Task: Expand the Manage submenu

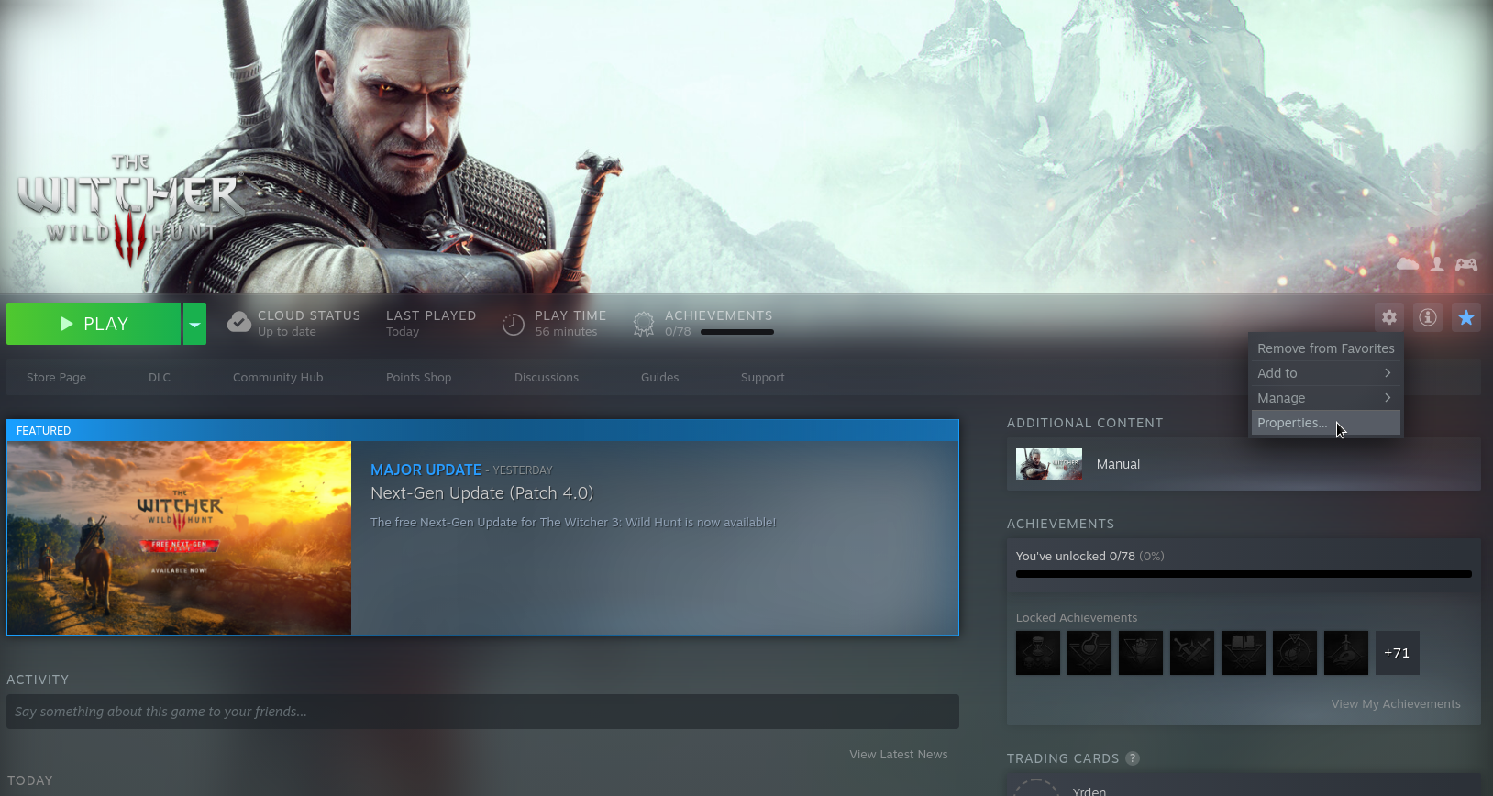Action: coord(1325,398)
